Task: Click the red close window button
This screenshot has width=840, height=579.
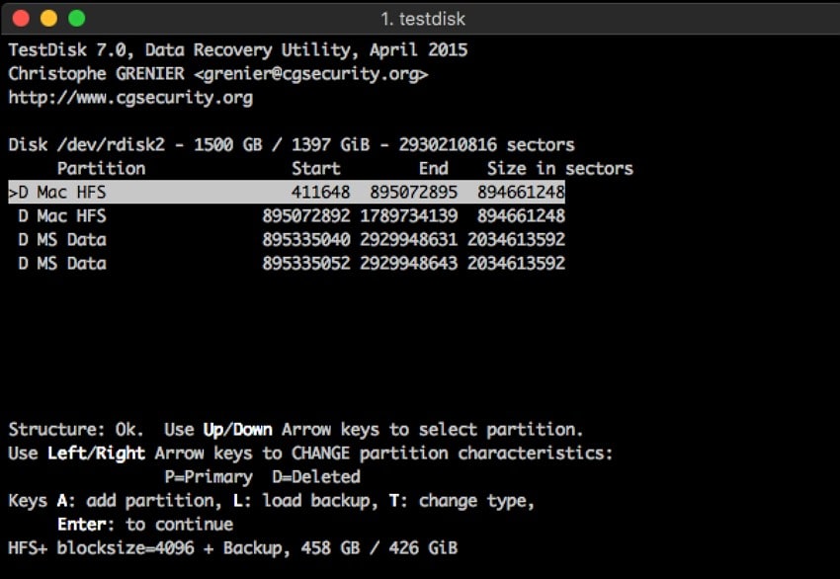Action: pos(20,19)
